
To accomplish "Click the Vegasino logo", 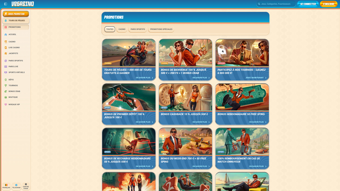I will (23, 4).
